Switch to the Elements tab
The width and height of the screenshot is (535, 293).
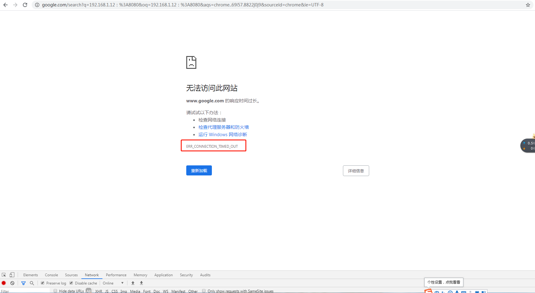[30, 275]
